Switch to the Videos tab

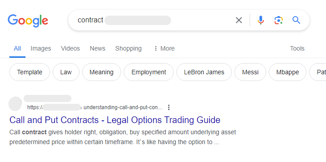(70, 48)
